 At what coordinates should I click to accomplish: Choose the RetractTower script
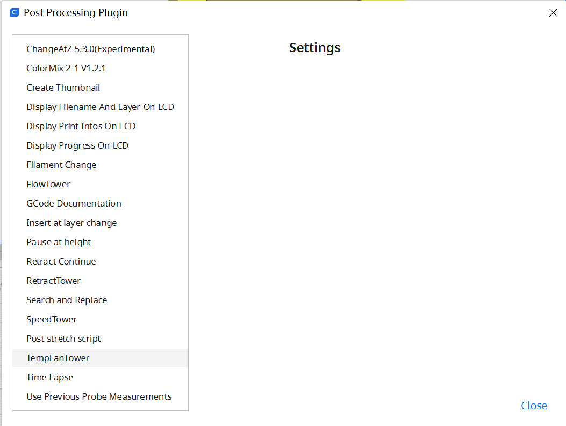pyautogui.click(x=101, y=281)
